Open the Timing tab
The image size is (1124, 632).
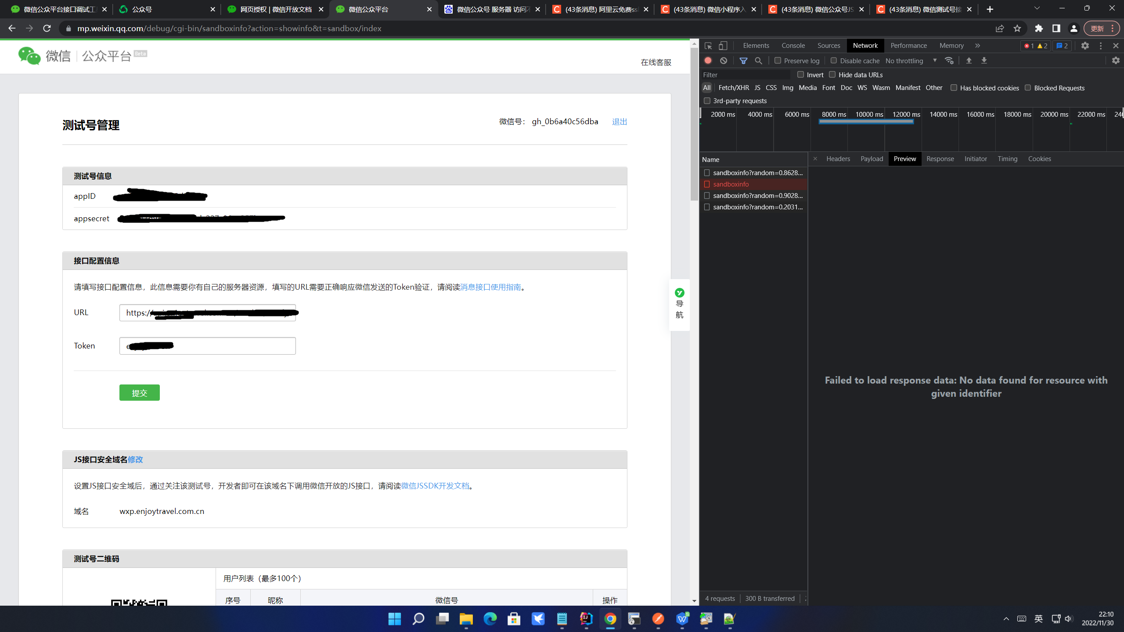(x=1007, y=159)
